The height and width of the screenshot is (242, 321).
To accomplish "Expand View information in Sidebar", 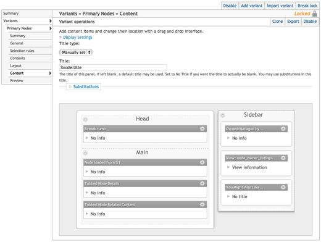I will click(228, 167).
